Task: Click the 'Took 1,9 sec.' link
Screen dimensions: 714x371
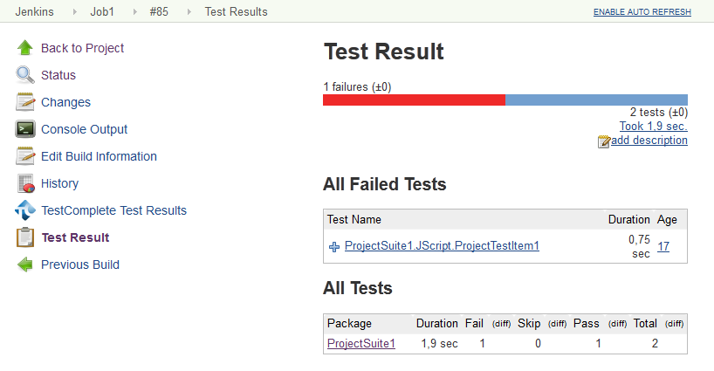Action: tap(653, 127)
